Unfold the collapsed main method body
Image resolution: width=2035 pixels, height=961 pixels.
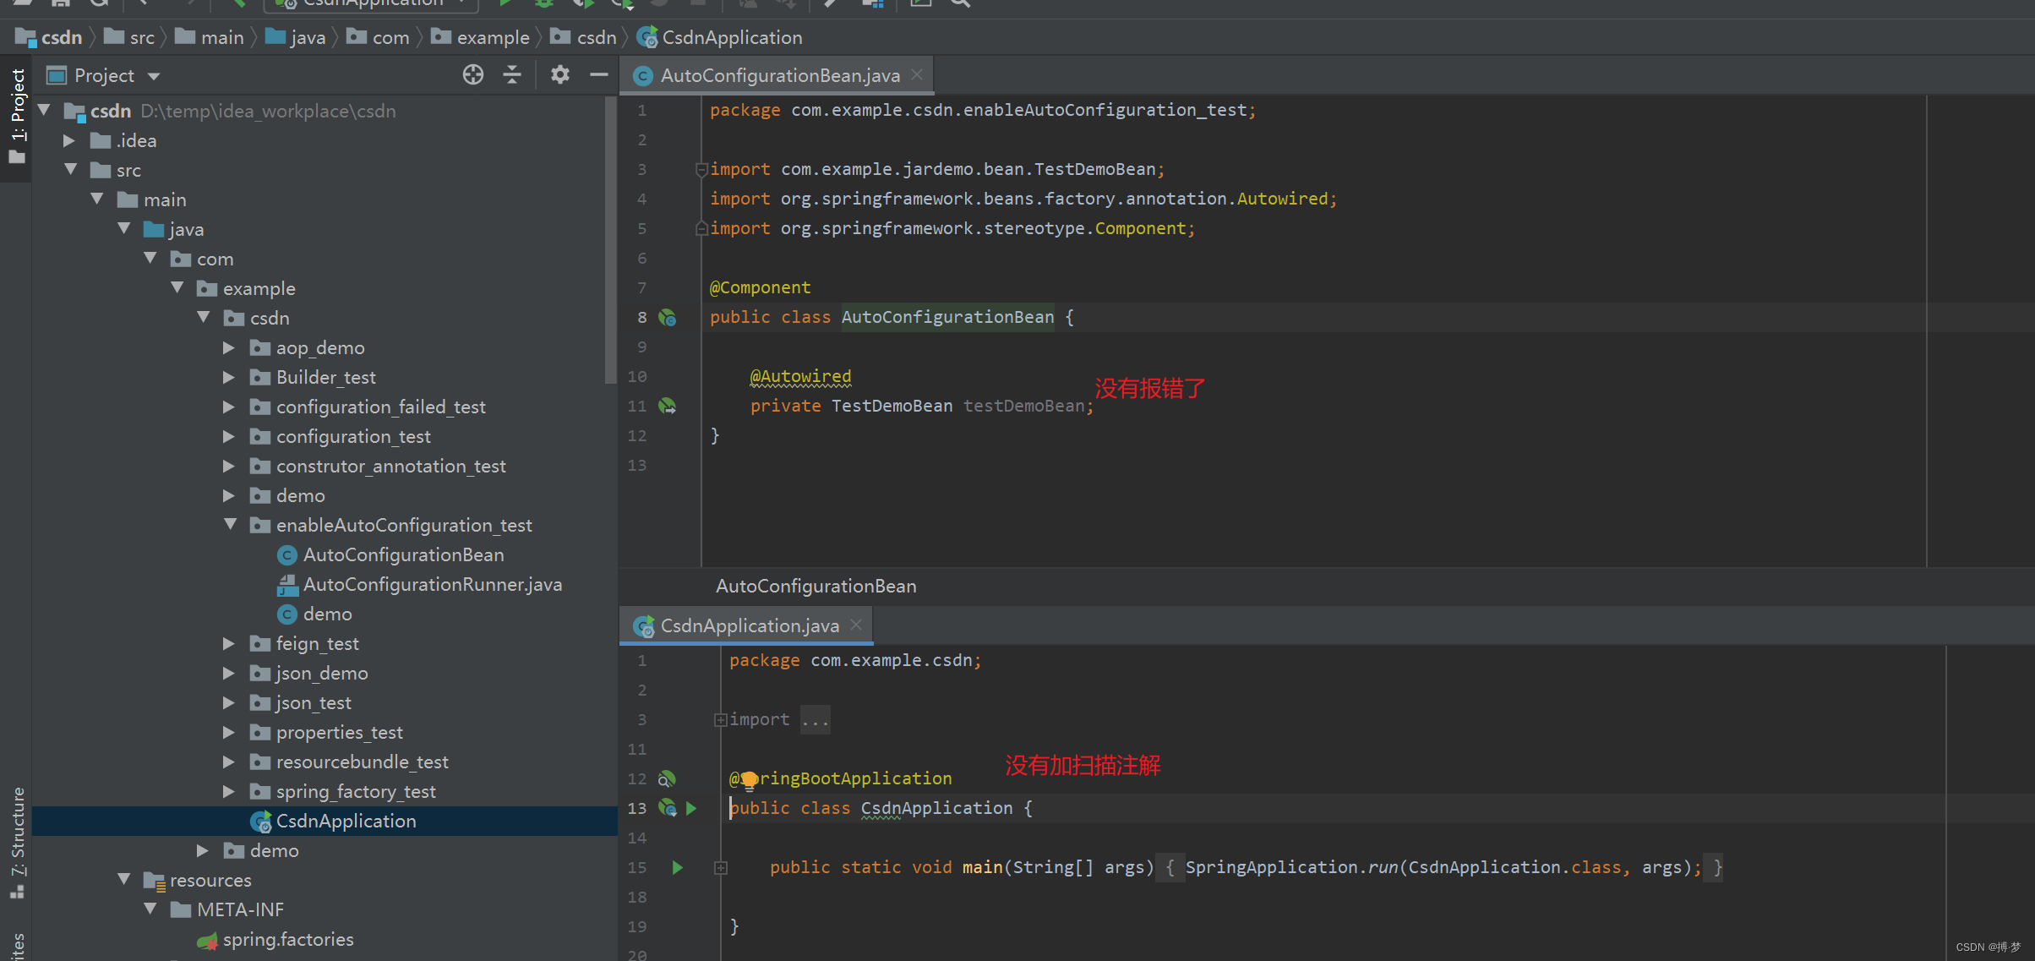pyautogui.click(x=720, y=867)
